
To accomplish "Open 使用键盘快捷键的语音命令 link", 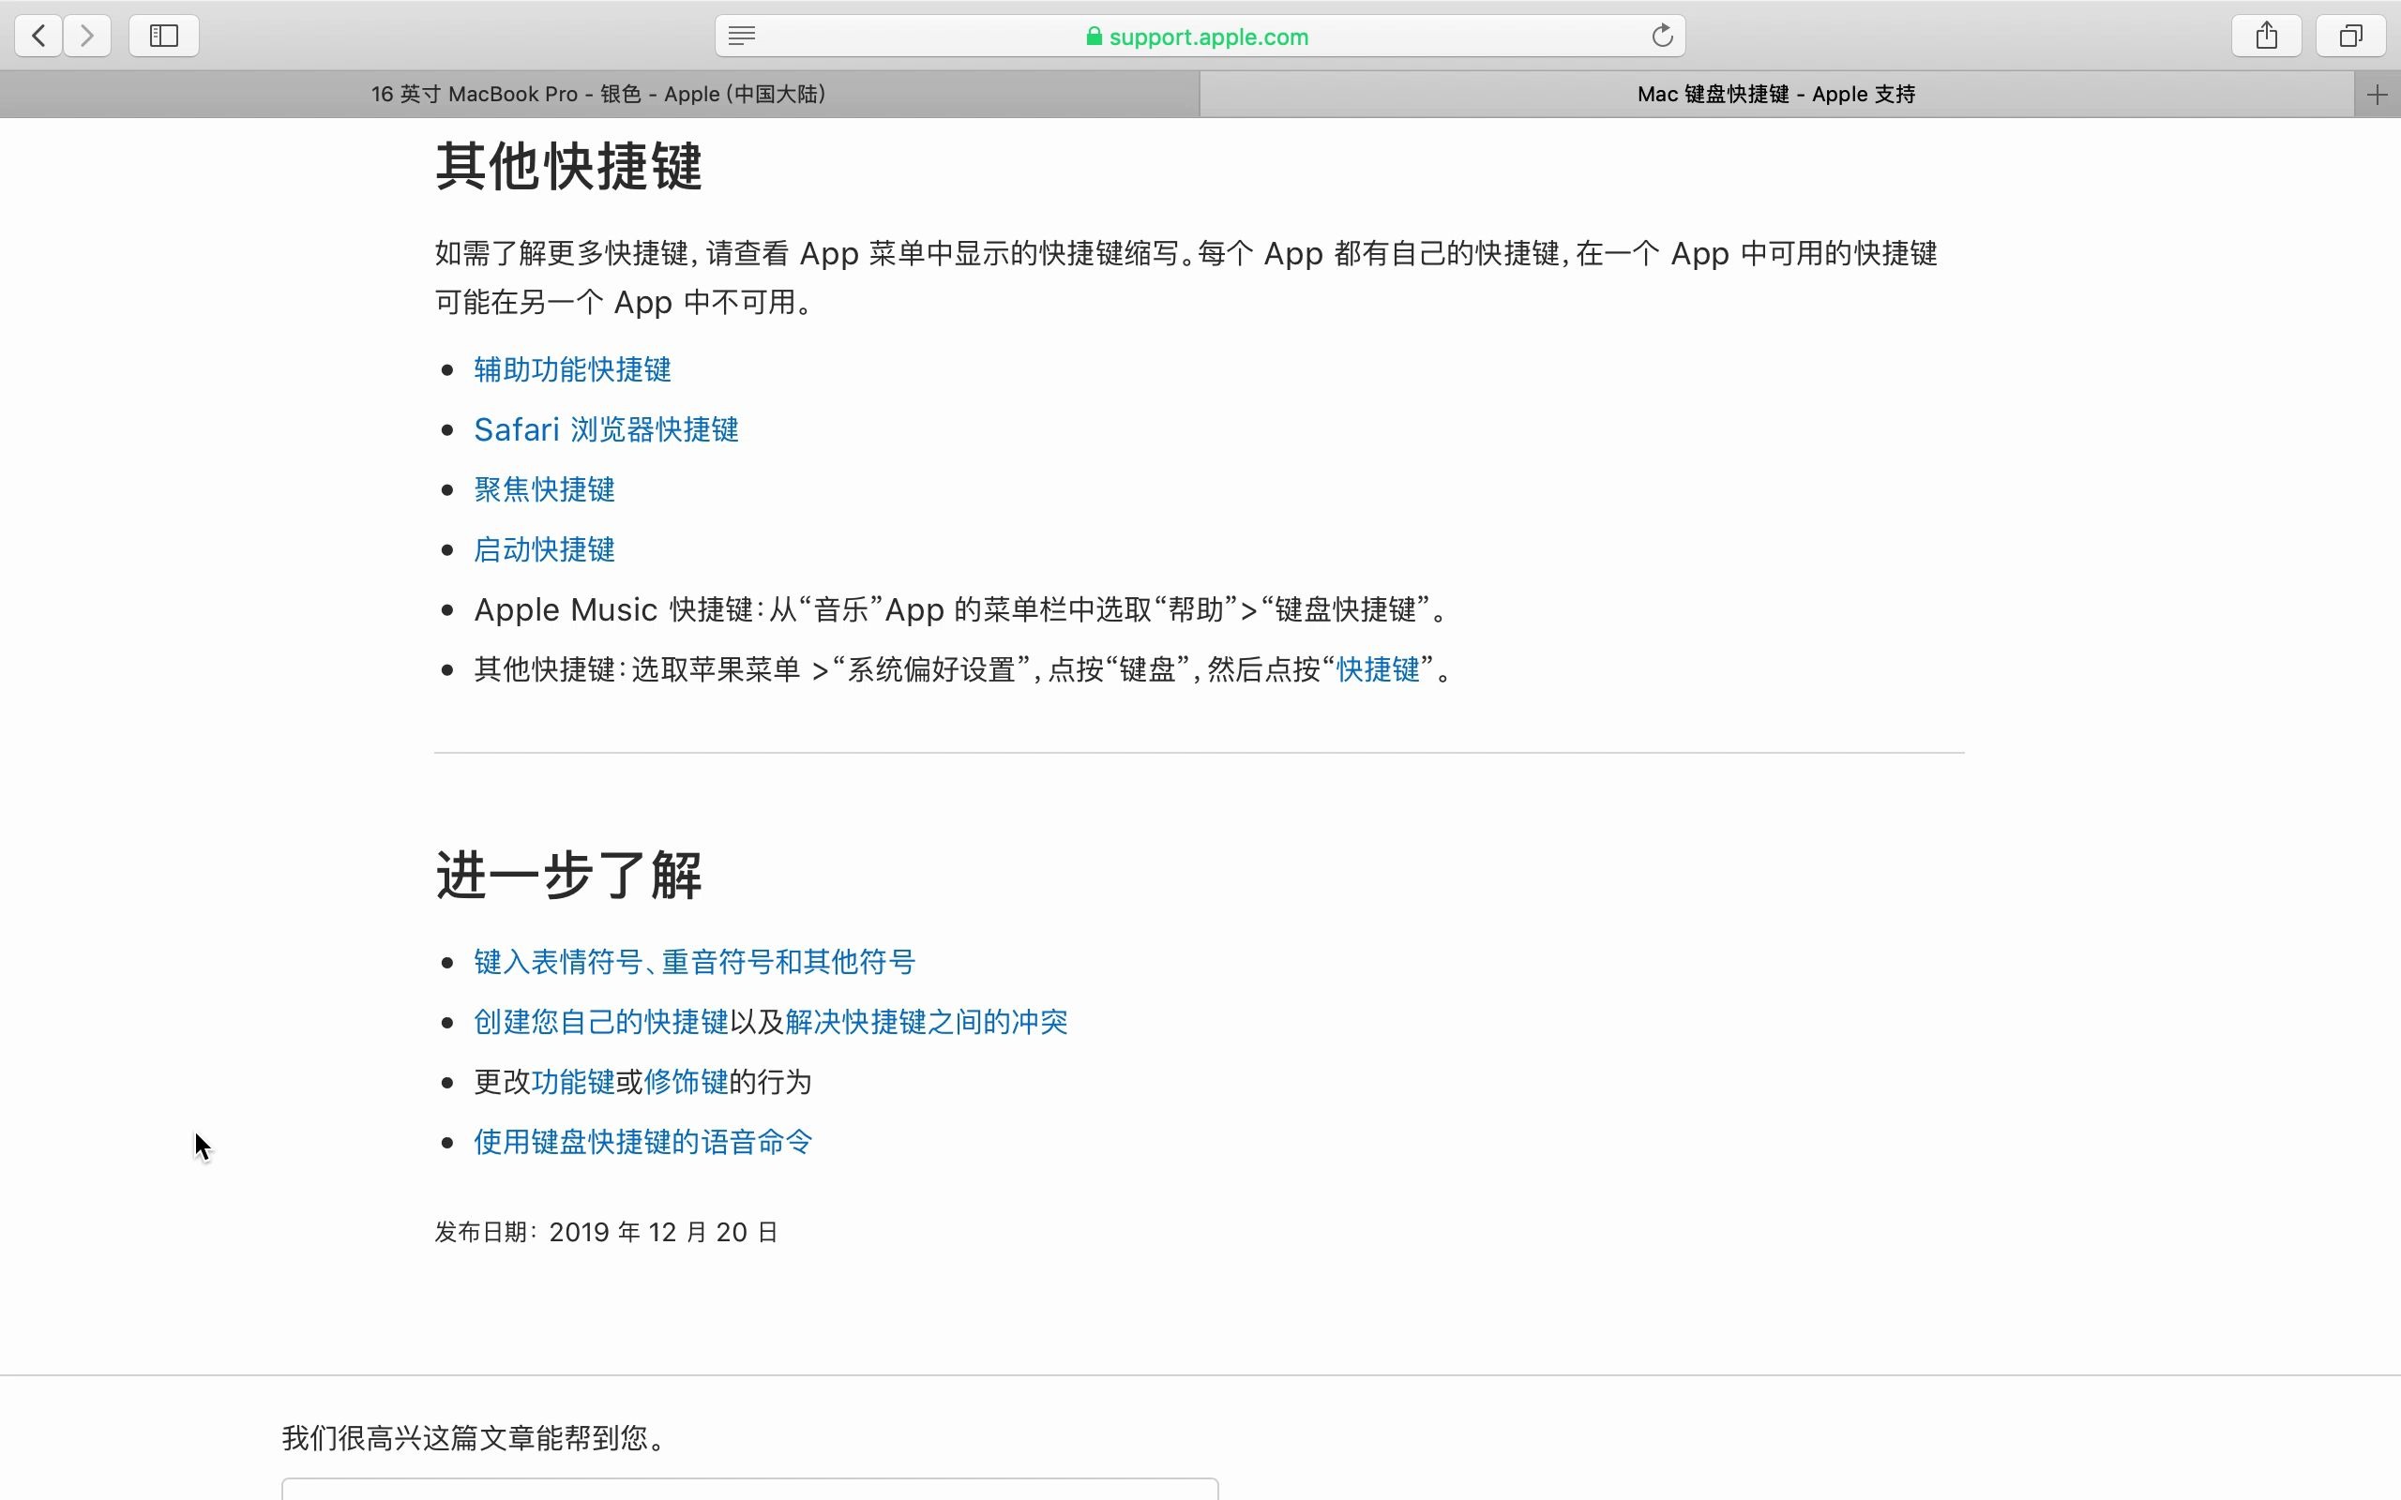I will point(644,1142).
